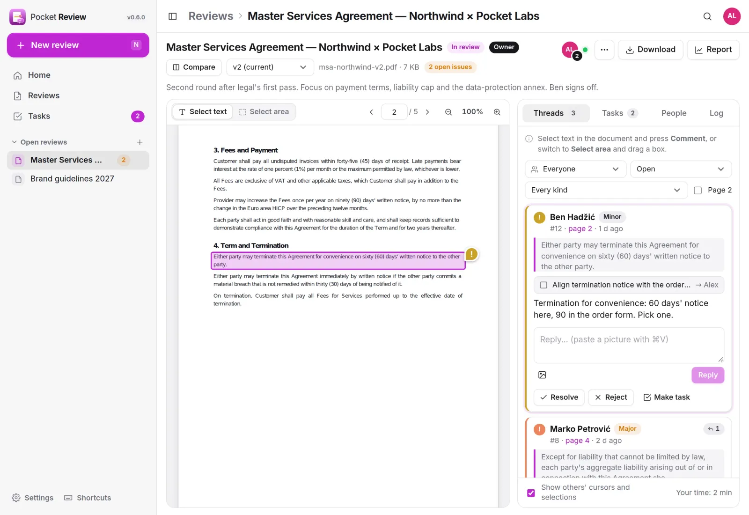
Task: Show the reply count on Marko's thread
Action: point(714,429)
